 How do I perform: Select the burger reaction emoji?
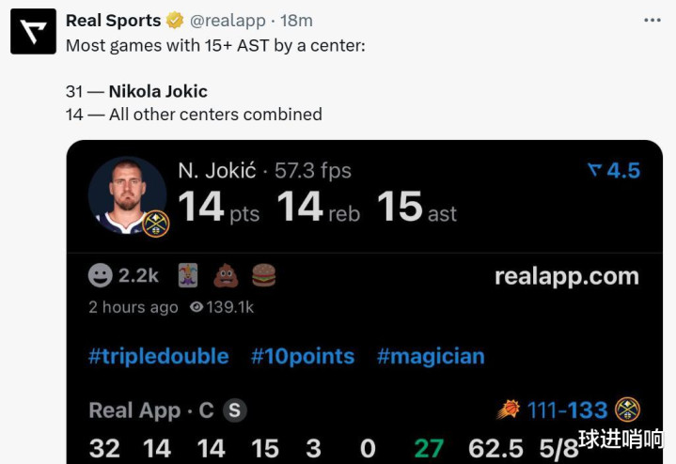[x=263, y=276]
